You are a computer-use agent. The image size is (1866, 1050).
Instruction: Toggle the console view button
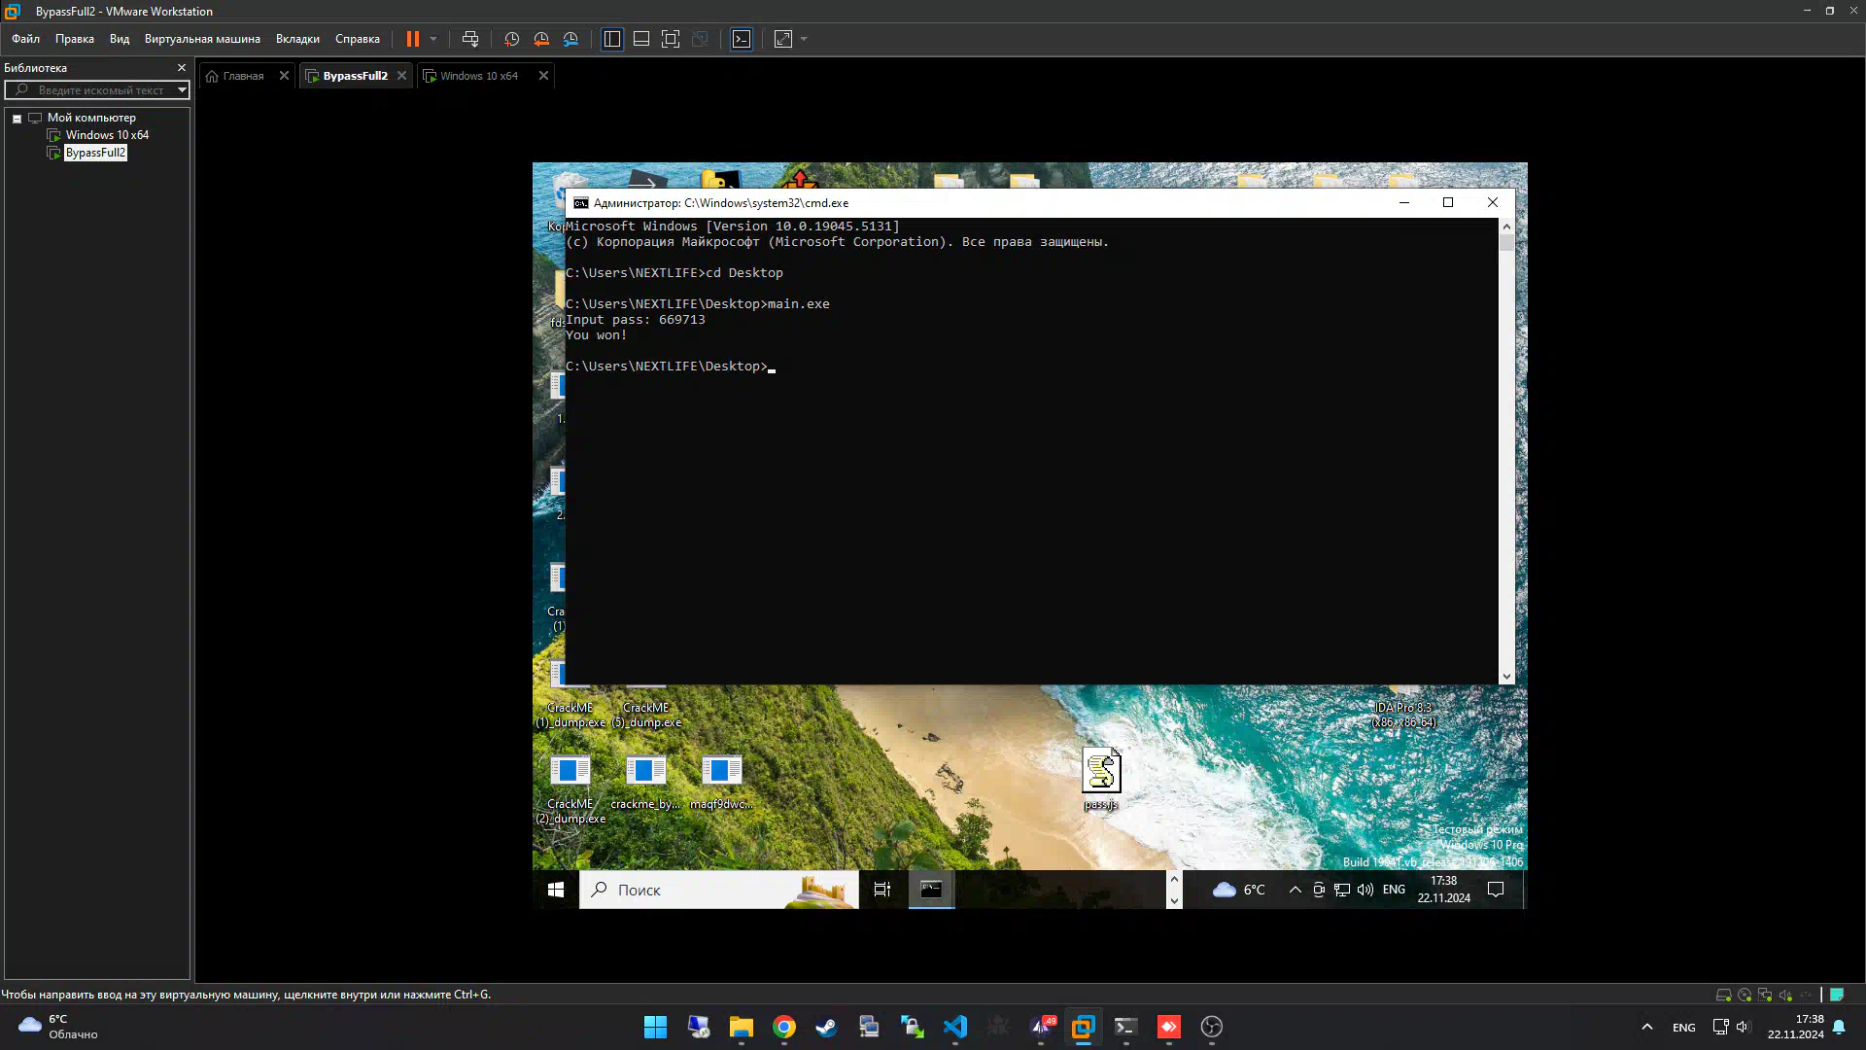click(x=742, y=39)
